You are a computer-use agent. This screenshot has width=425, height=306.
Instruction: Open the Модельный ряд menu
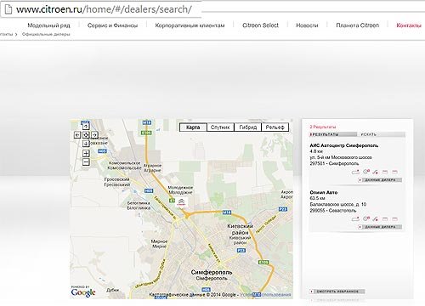coord(48,25)
